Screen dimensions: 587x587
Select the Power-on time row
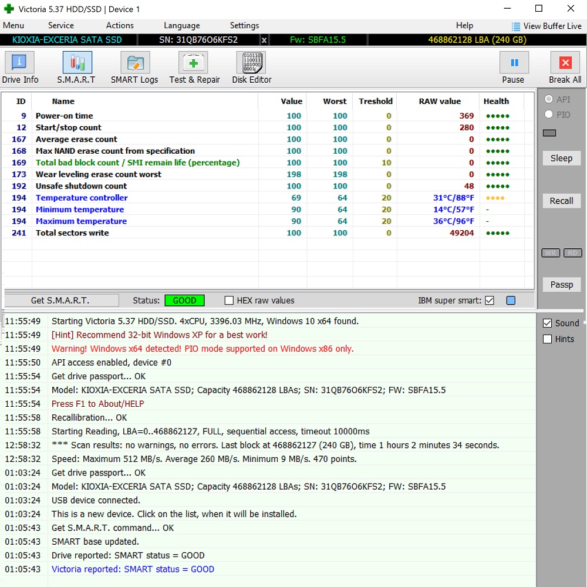click(x=268, y=116)
